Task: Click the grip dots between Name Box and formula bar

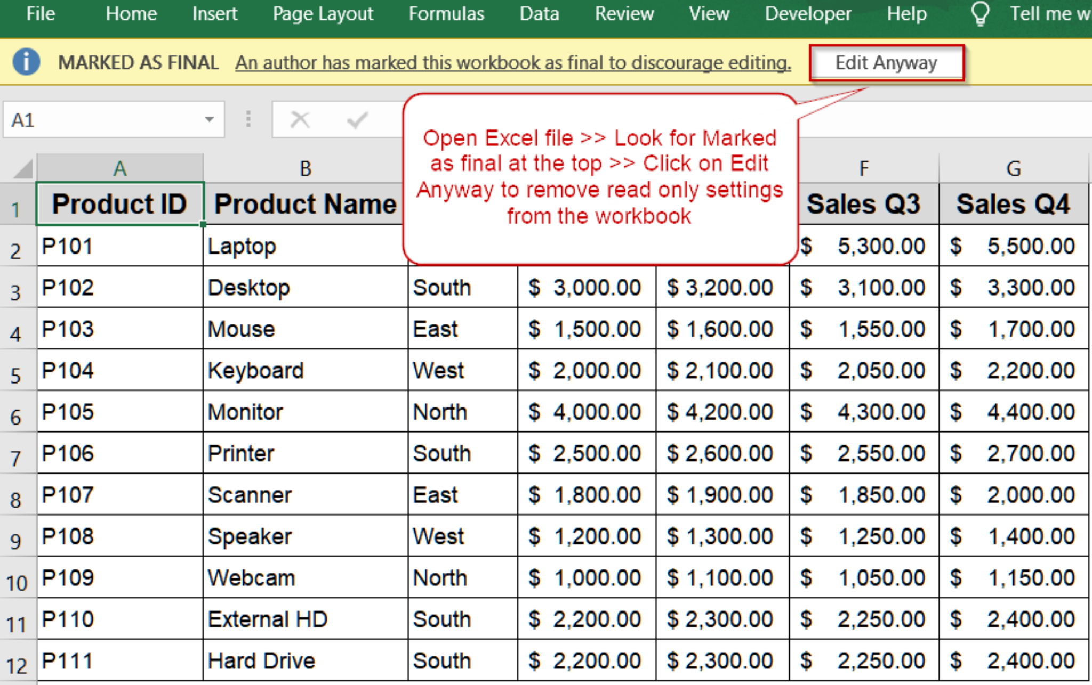Action: (247, 119)
